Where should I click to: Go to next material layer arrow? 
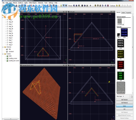(x=132, y=96)
